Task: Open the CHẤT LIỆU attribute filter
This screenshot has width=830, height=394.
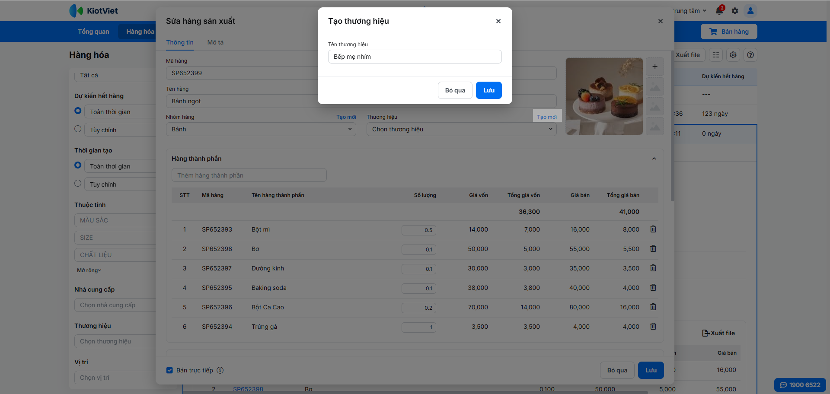Action: 115,255
